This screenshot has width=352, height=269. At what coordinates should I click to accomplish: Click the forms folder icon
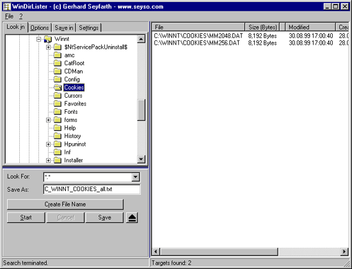click(58, 119)
